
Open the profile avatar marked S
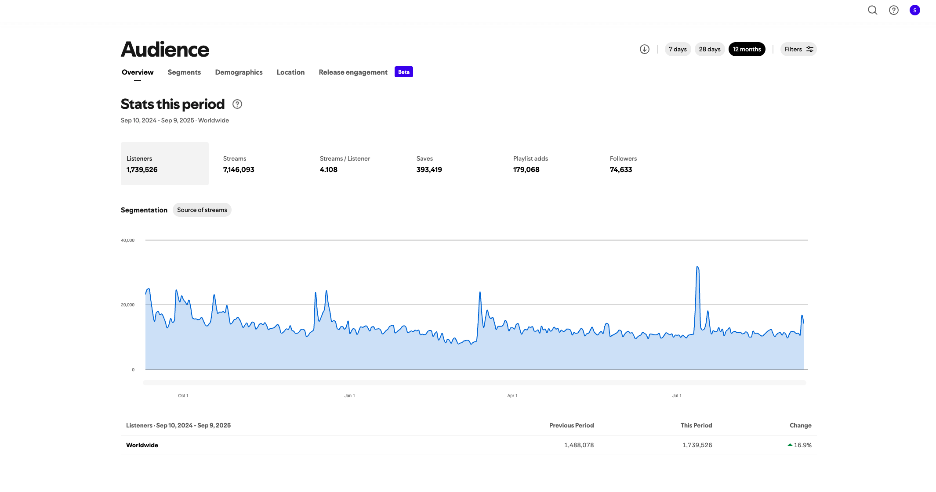(x=914, y=10)
